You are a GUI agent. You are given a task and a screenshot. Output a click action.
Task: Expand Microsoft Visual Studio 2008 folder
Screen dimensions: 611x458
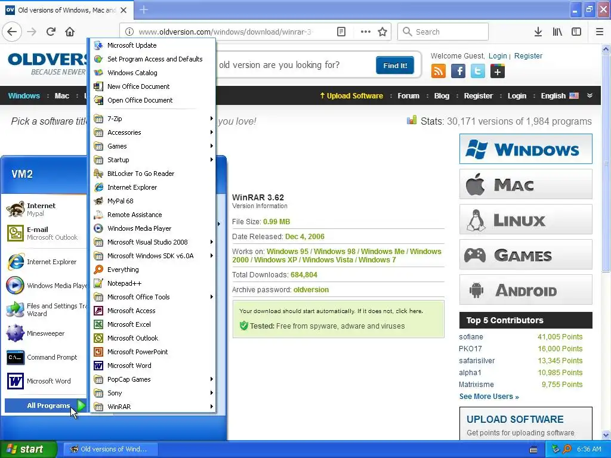coord(153,242)
